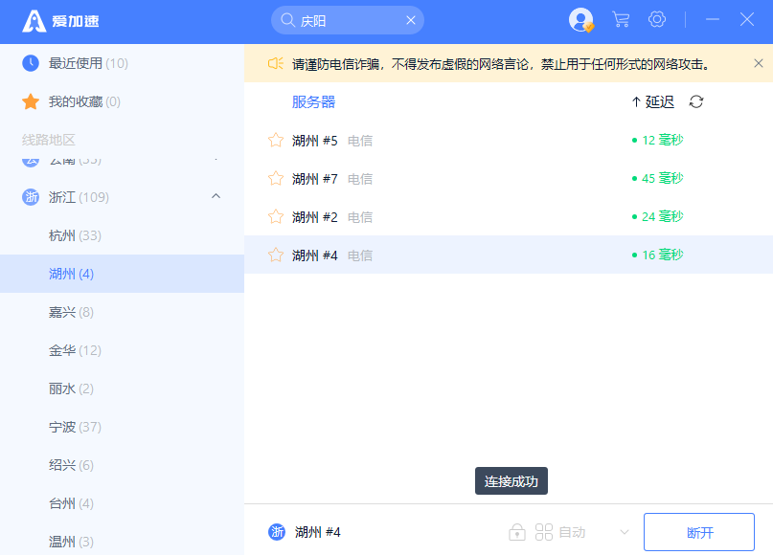Click the grid mode icon beside 自动
Screen dimensions: 773x555
(x=544, y=532)
